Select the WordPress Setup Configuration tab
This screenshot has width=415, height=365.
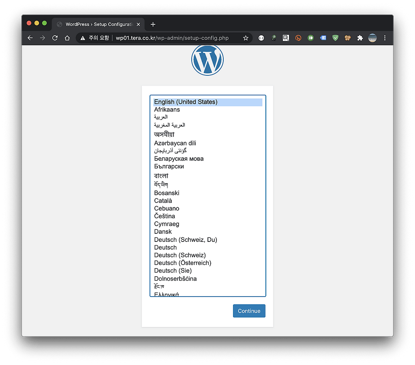[x=98, y=24]
